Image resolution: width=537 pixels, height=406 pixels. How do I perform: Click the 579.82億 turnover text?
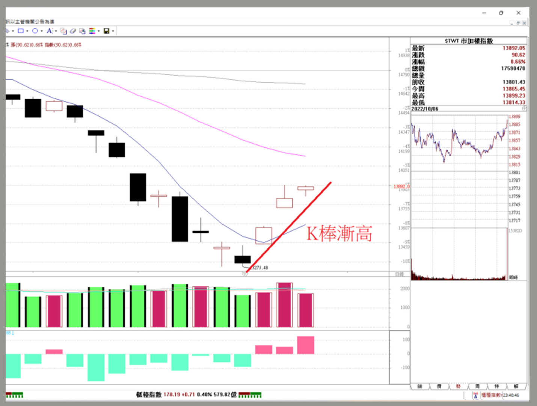point(225,394)
